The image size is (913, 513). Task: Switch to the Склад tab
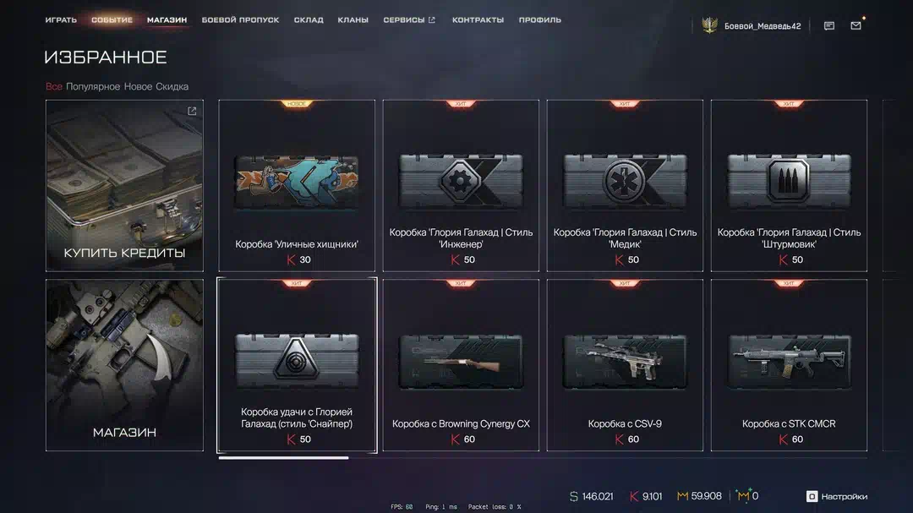[309, 19]
